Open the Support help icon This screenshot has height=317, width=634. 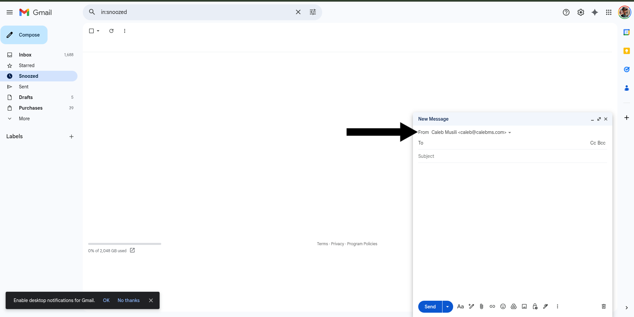tap(566, 12)
